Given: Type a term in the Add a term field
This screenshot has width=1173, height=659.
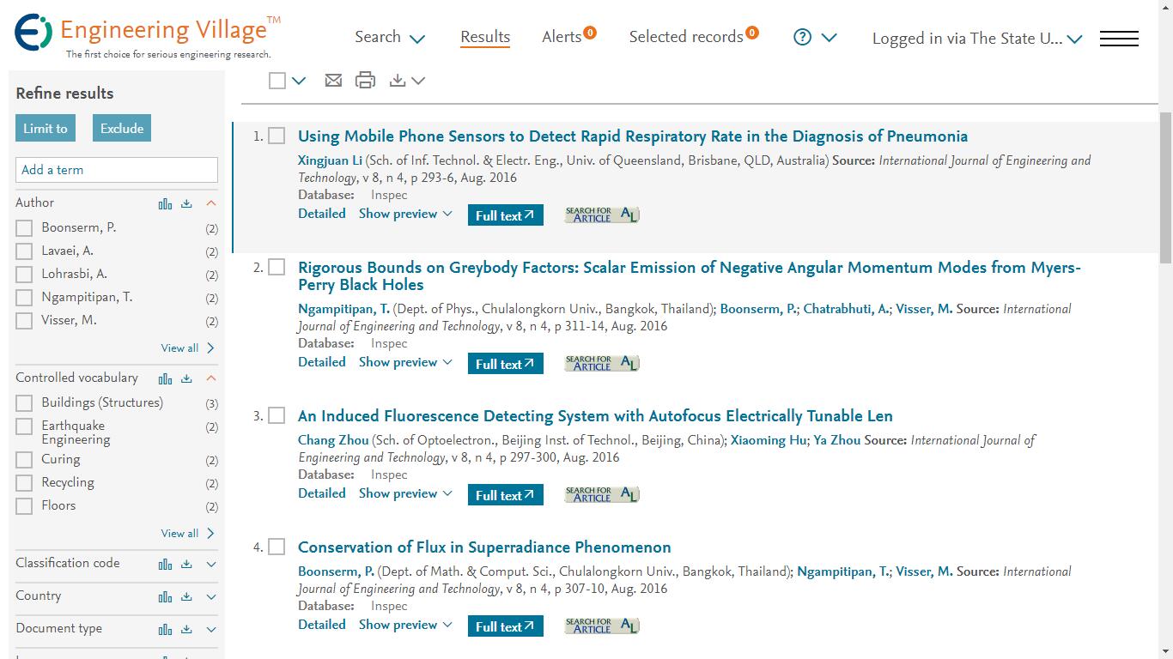Looking at the screenshot, I should (x=116, y=169).
